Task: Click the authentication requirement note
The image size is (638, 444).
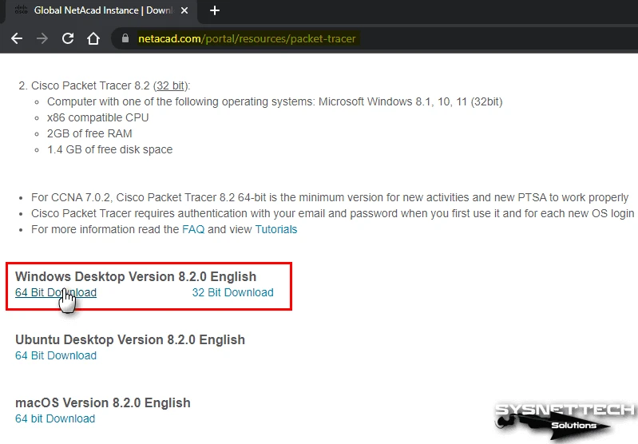Action: coord(333,214)
